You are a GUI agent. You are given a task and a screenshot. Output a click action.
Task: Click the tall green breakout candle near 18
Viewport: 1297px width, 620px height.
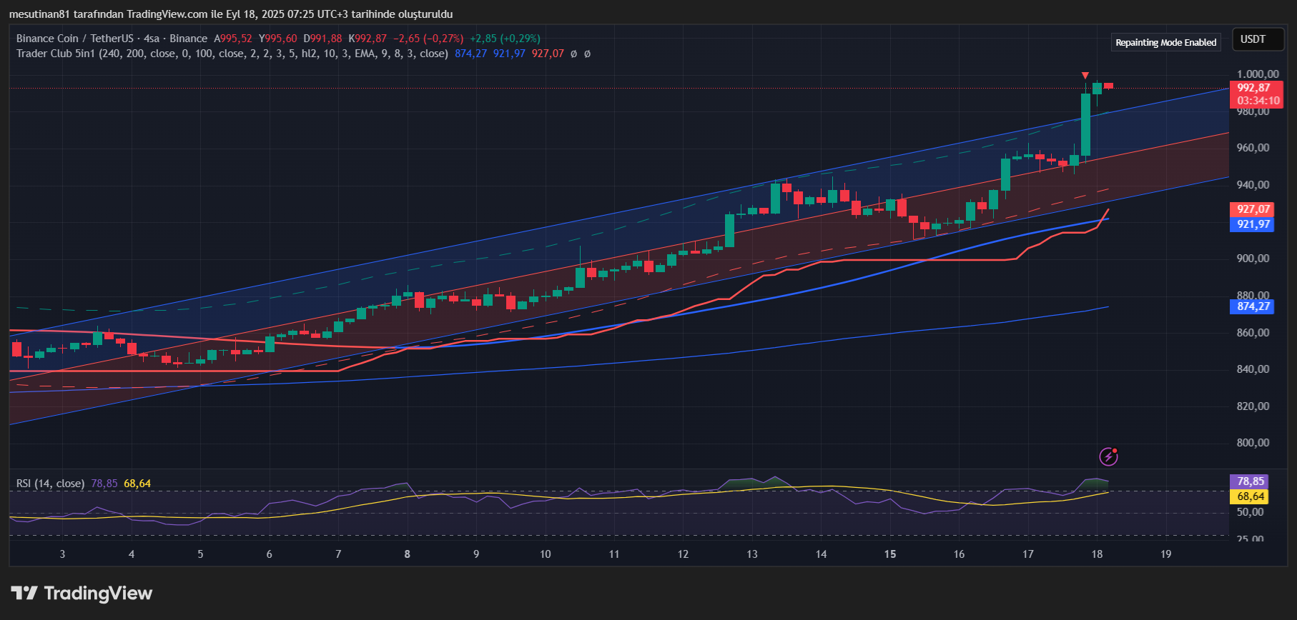[x=1085, y=125]
